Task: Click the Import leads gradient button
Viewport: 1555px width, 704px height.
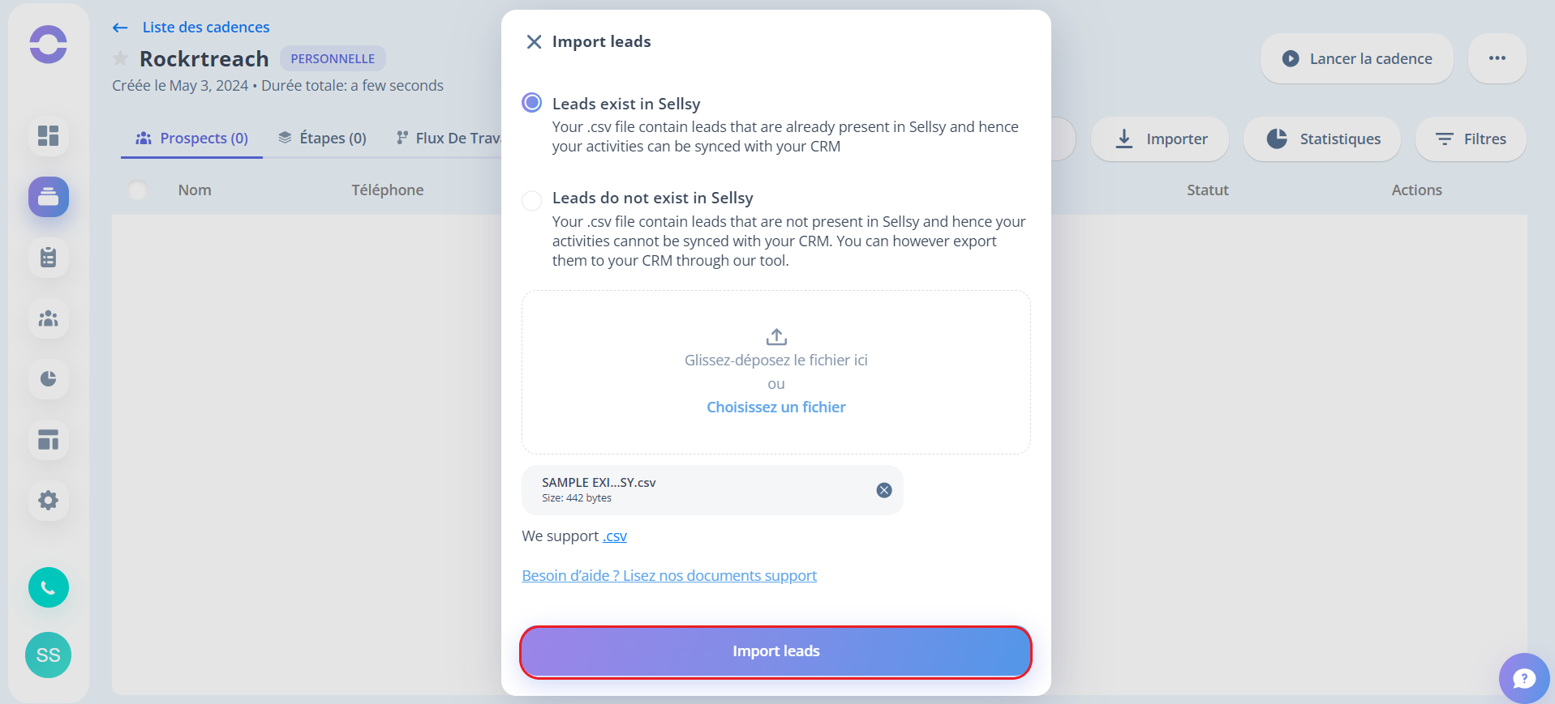Action: point(776,651)
